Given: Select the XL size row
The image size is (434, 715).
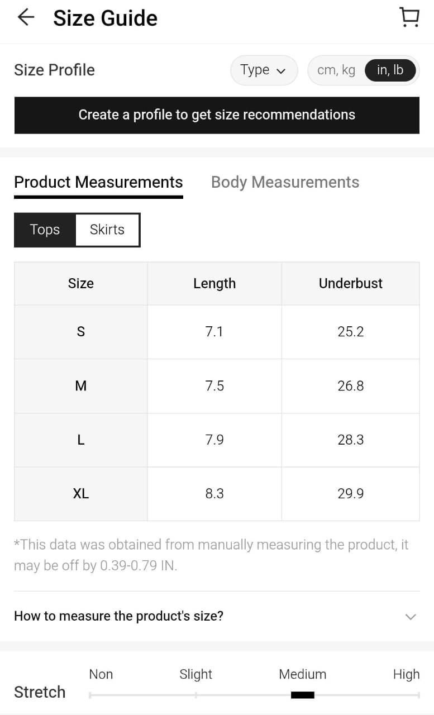Looking at the screenshot, I should click(x=81, y=494).
